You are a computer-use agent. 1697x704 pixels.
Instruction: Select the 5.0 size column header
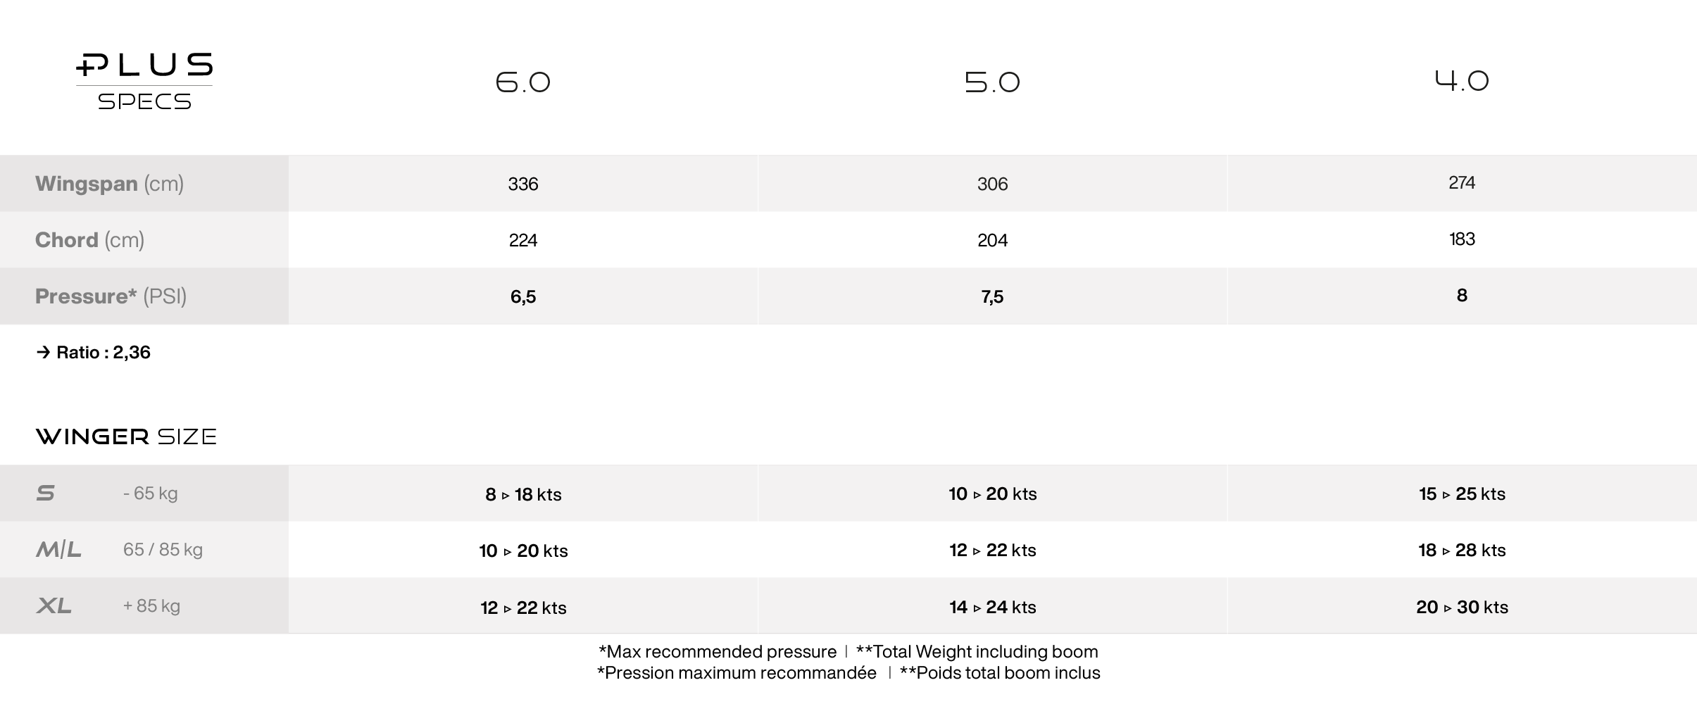click(992, 82)
